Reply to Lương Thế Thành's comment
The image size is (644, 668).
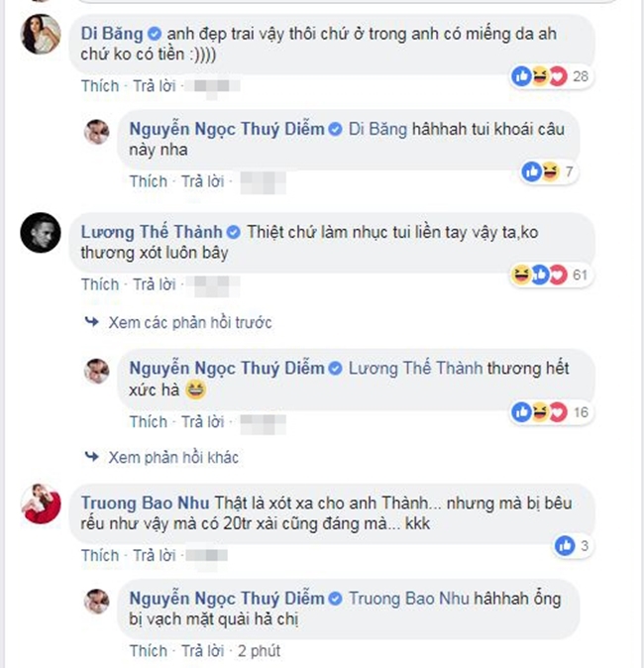(x=156, y=284)
